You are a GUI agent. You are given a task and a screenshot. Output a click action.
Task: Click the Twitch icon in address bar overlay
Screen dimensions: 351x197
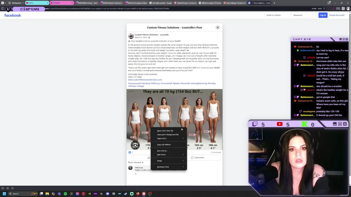tap(8, 9)
